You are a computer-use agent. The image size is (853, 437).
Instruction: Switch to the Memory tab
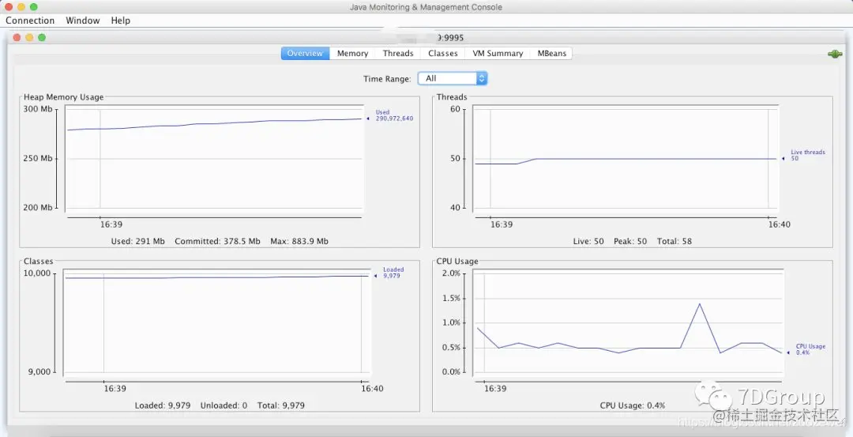[x=352, y=53]
